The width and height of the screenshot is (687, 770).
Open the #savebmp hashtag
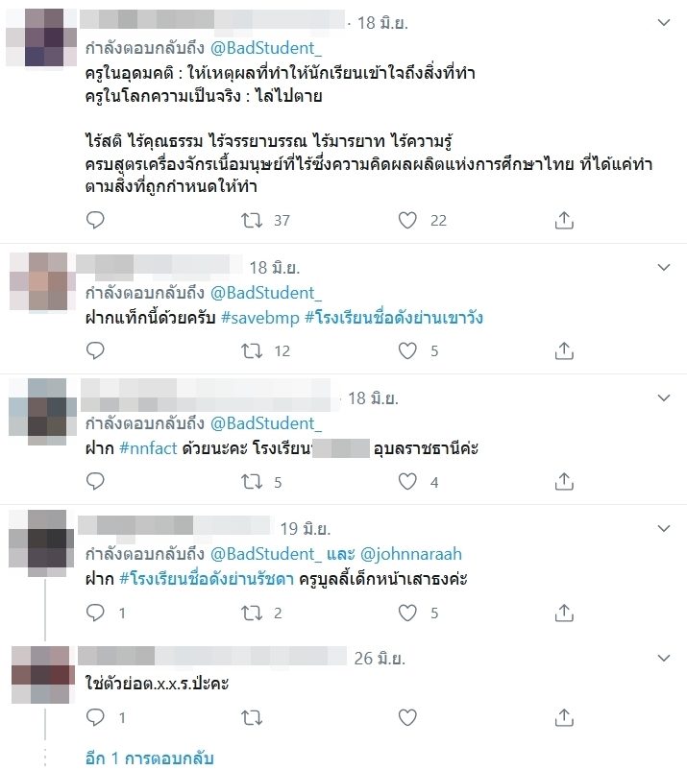tap(260, 318)
